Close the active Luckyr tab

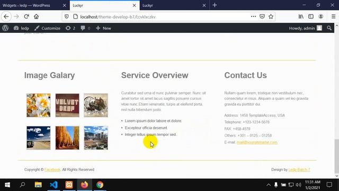(x=134, y=5)
